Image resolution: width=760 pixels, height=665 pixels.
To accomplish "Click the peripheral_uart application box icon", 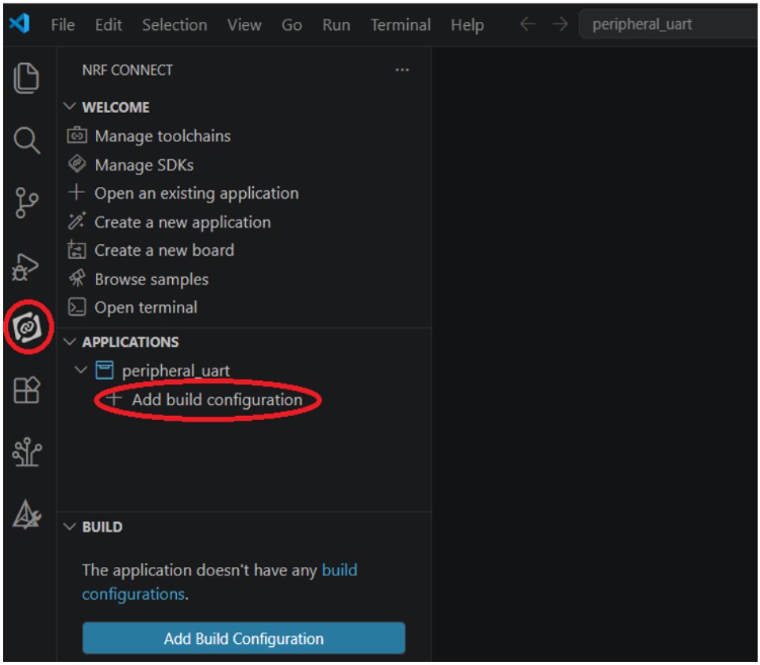I will click(105, 371).
